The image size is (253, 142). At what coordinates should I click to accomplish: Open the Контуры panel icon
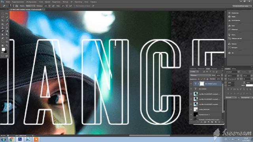[229, 48]
